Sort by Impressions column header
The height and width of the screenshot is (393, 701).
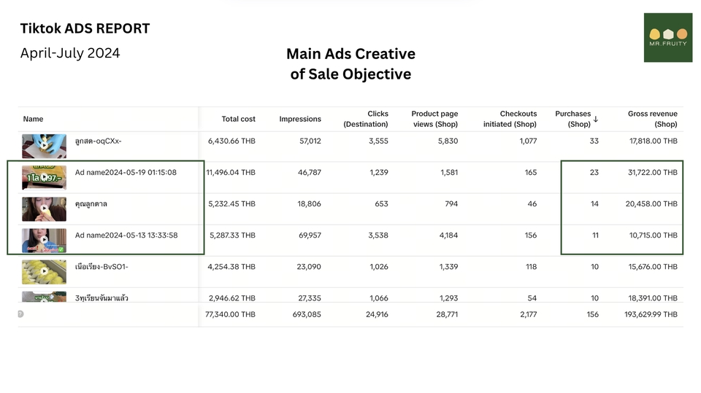[299, 119]
